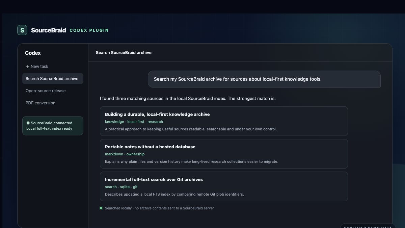Click 'Local full-text index ready' text
The image size is (405, 228).
(49, 128)
